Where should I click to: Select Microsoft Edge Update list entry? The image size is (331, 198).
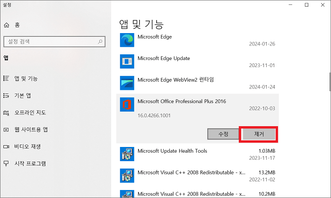point(198,61)
